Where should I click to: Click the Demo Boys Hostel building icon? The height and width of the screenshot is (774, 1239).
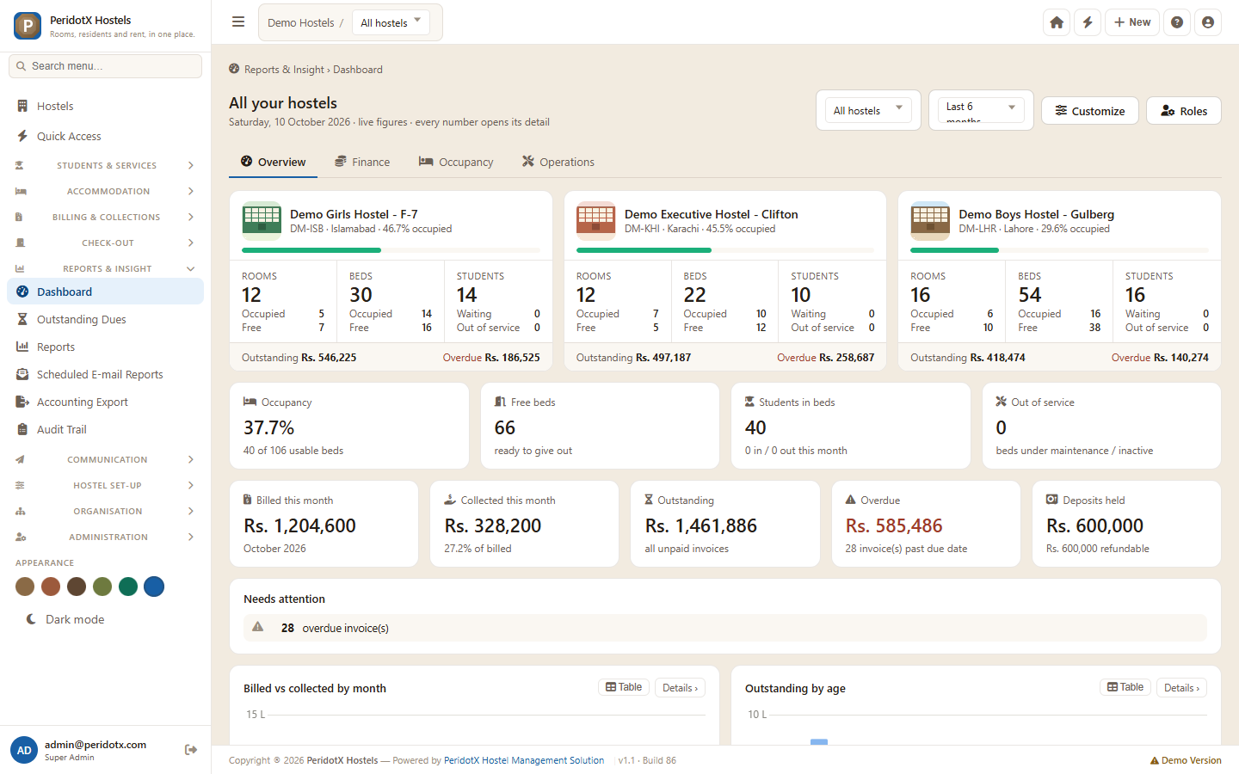[930, 221]
